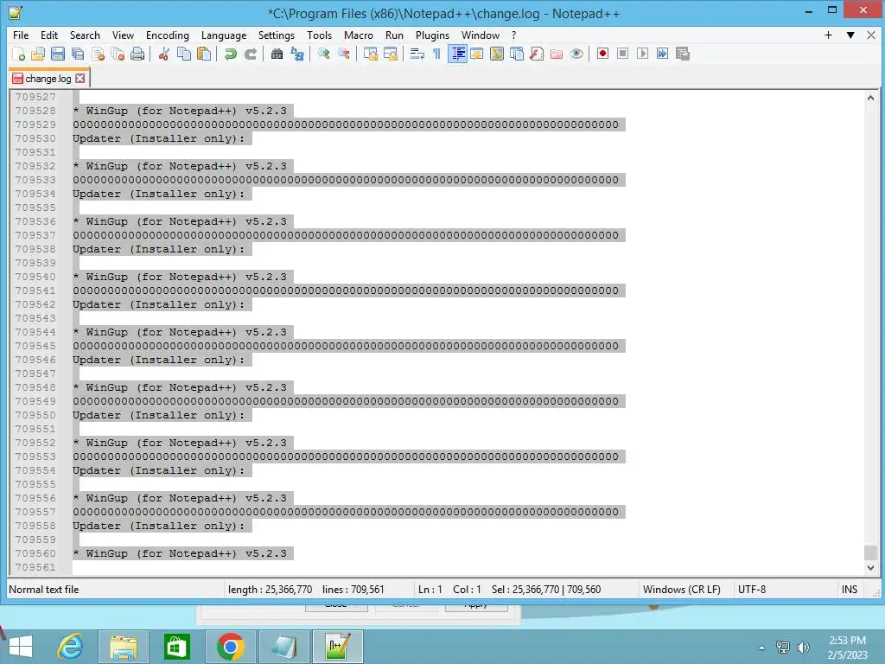Open the Replace toolbar icon
Image resolution: width=885 pixels, height=664 pixels.
click(297, 54)
